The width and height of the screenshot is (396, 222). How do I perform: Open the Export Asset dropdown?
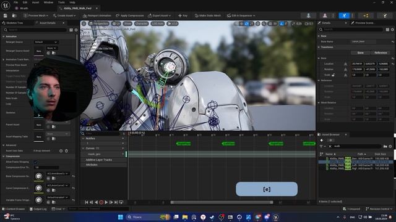click(160, 15)
